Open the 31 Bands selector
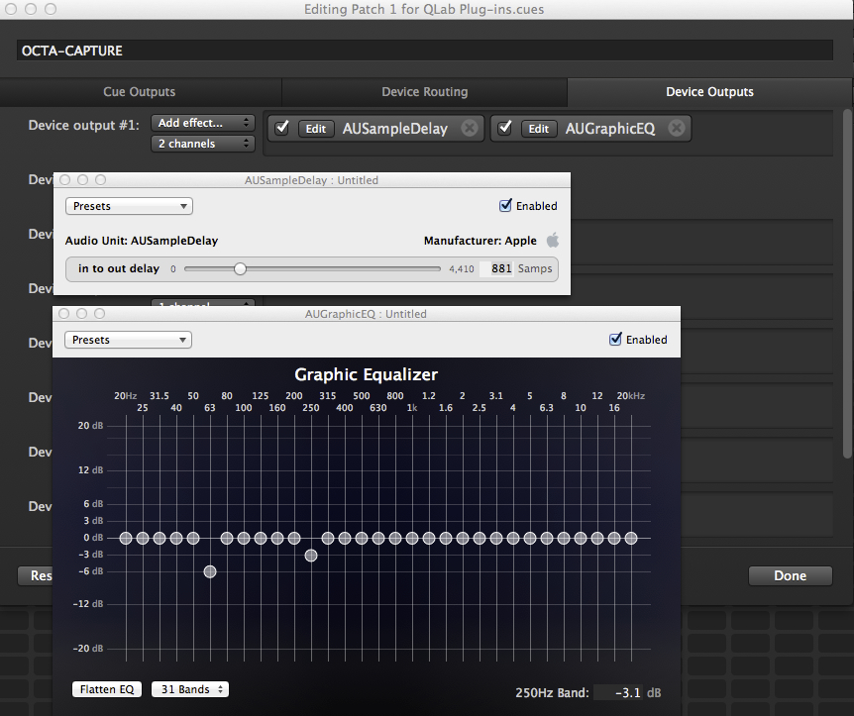Screen dimensions: 854x716 point(189,689)
